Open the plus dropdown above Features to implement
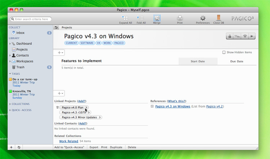Image resolution: width=270 pixels, height=159 pixels. (x=60, y=53)
